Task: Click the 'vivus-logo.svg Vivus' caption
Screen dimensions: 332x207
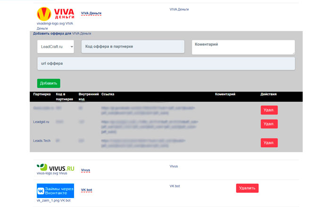Action: pyautogui.click(x=52, y=174)
